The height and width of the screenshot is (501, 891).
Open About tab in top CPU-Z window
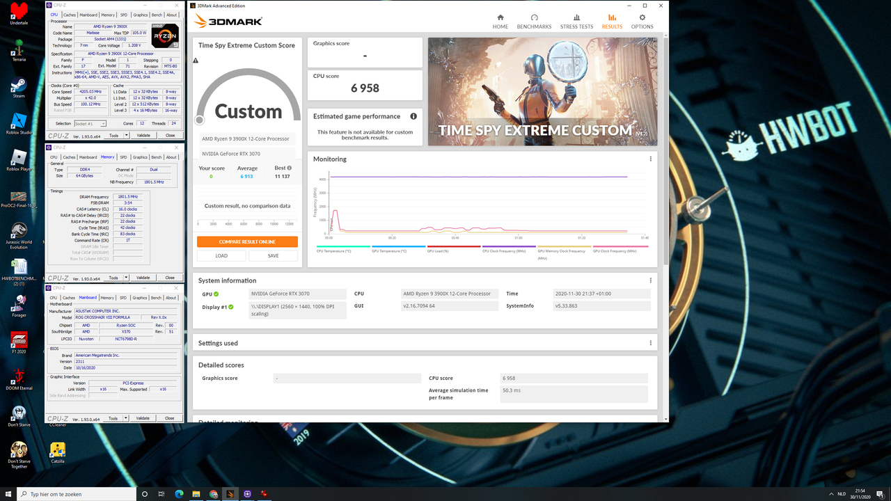click(171, 15)
